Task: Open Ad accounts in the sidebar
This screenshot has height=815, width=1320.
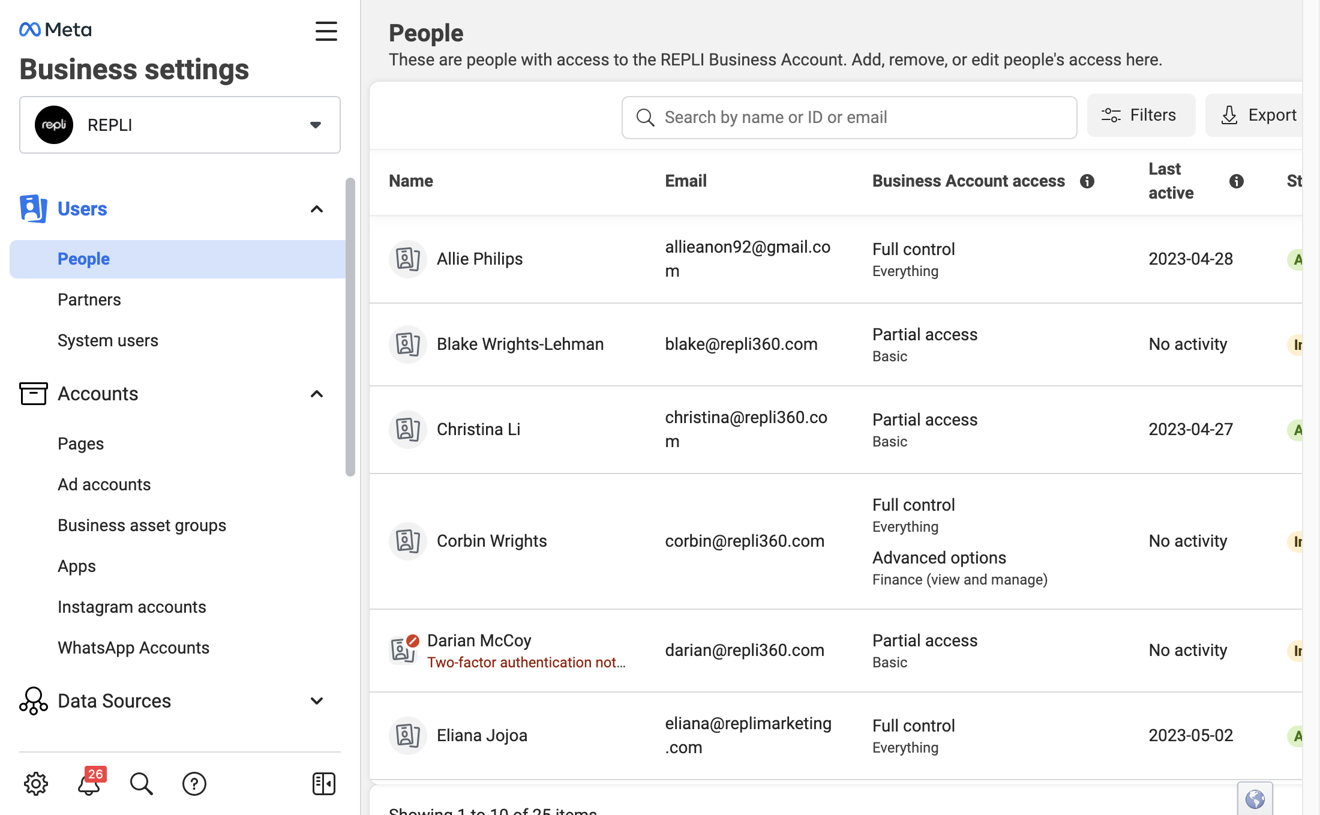Action: 104,484
